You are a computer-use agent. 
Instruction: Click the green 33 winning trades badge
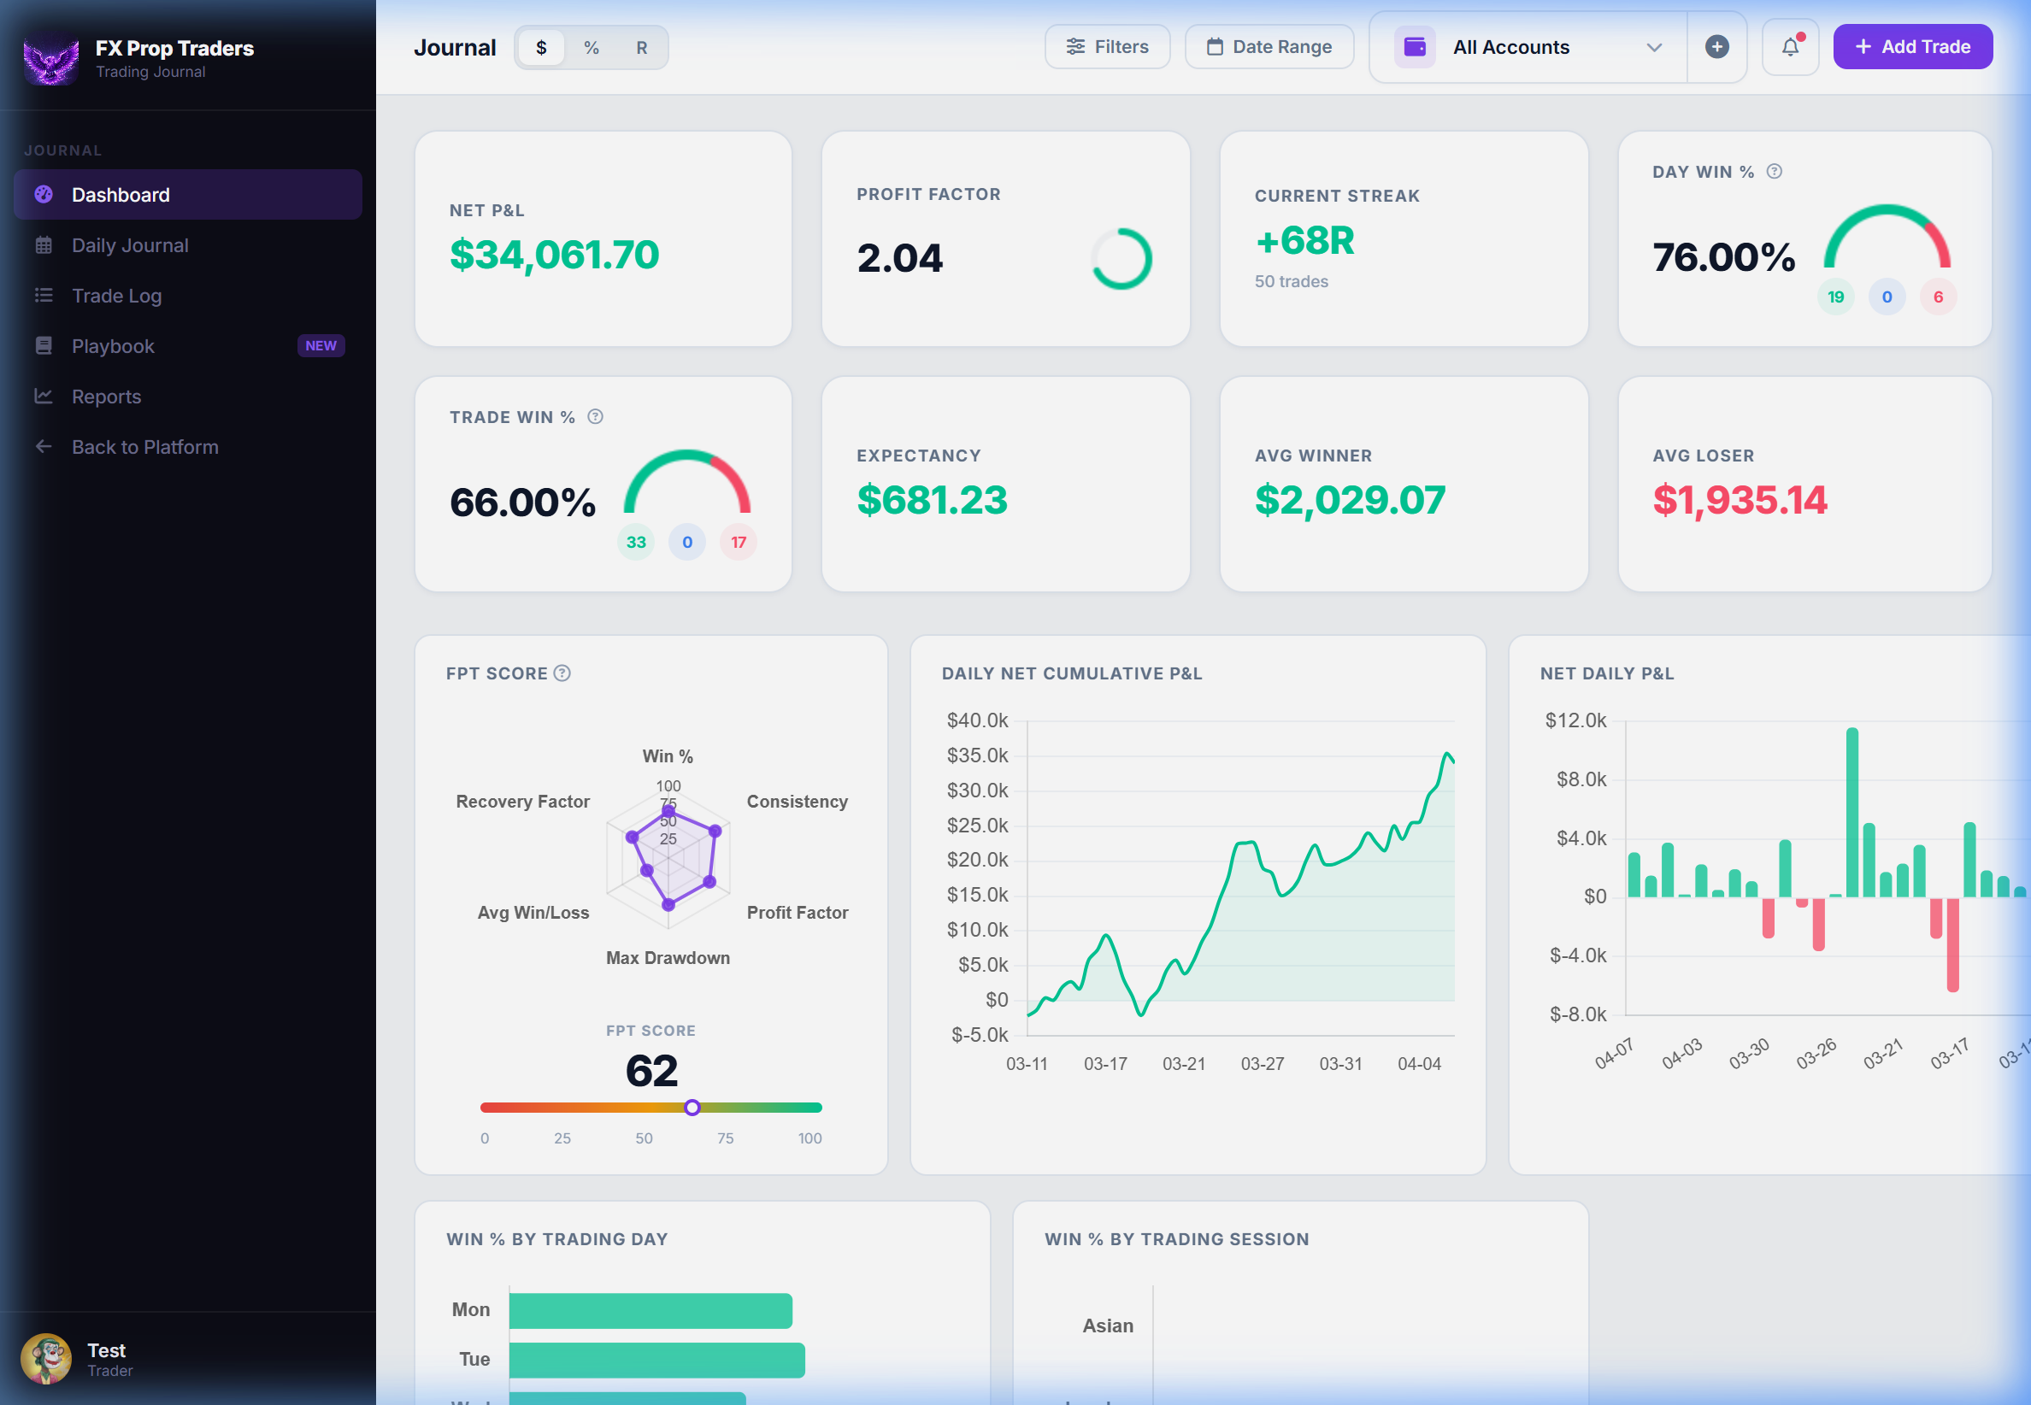[636, 543]
